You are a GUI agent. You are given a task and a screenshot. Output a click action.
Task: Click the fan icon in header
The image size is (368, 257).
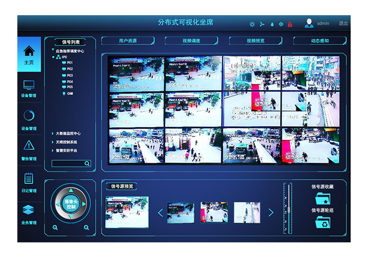tap(262, 24)
